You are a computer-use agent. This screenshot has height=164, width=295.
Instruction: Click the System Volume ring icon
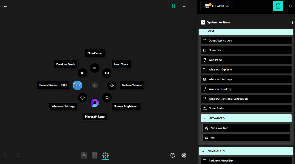[x=112, y=85]
